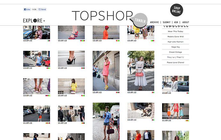
Task: Open the striped wedge sandals photo
Action: click(x=71, y=32)
